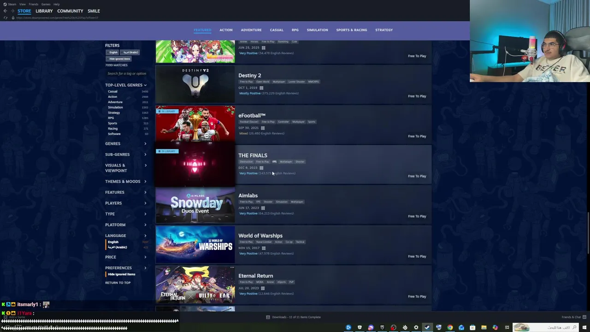Click the Windows taskbar search box
This screenshot has width=590, height=332.
pos(546,327)
